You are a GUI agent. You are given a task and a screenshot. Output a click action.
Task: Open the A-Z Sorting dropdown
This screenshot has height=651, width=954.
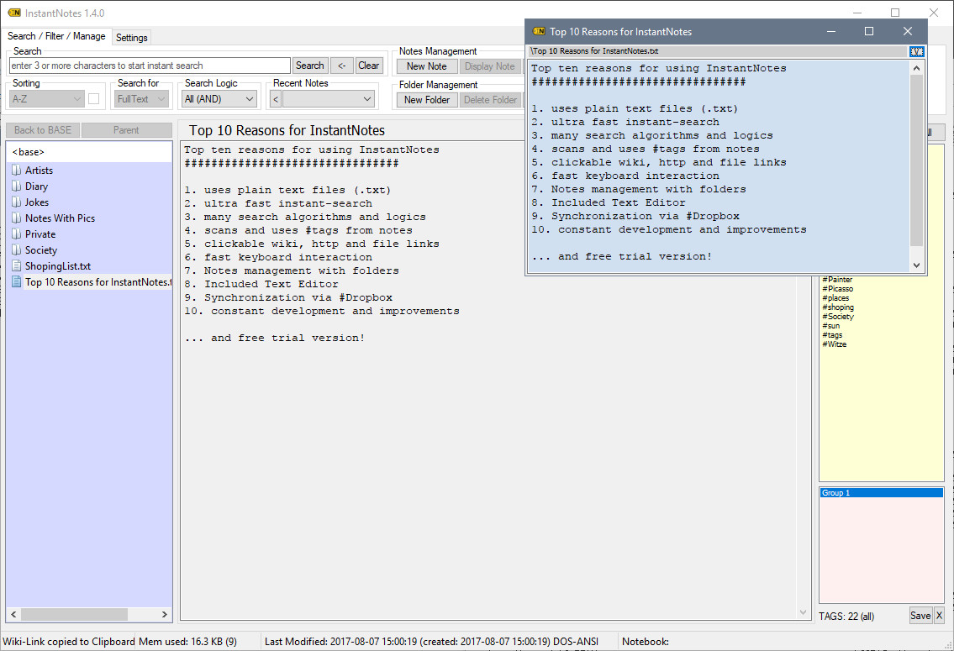point(46,98)
